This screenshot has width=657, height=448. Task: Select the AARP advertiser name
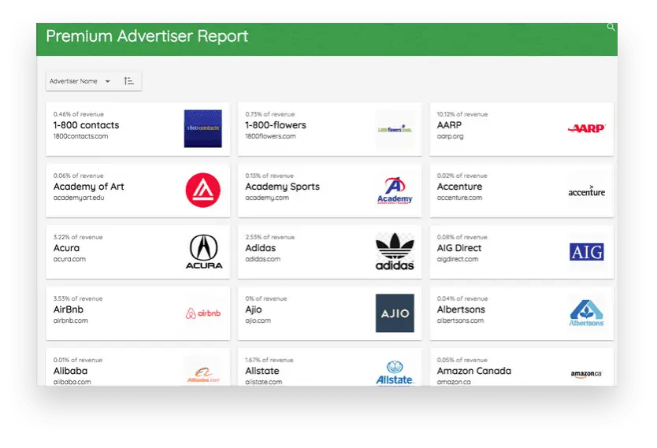449,125
